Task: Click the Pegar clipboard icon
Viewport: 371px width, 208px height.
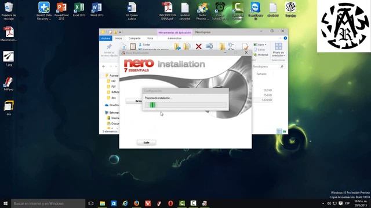Action: [x=133, y=46]
